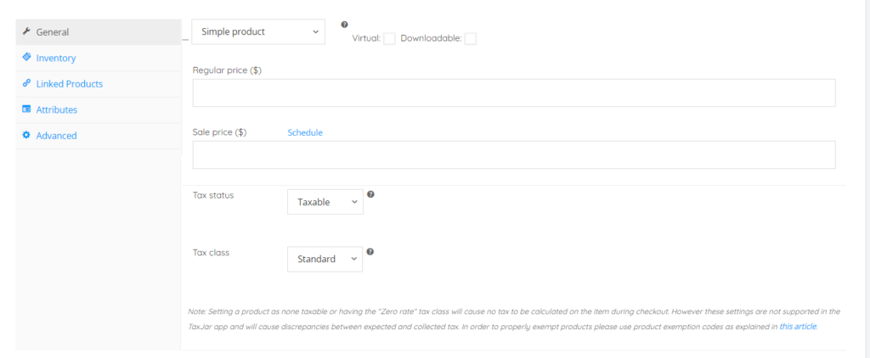Click the Inventory tag icon
Image resolution: width=870 pixels, height=358 pixels.
click(x=26, y=58)
